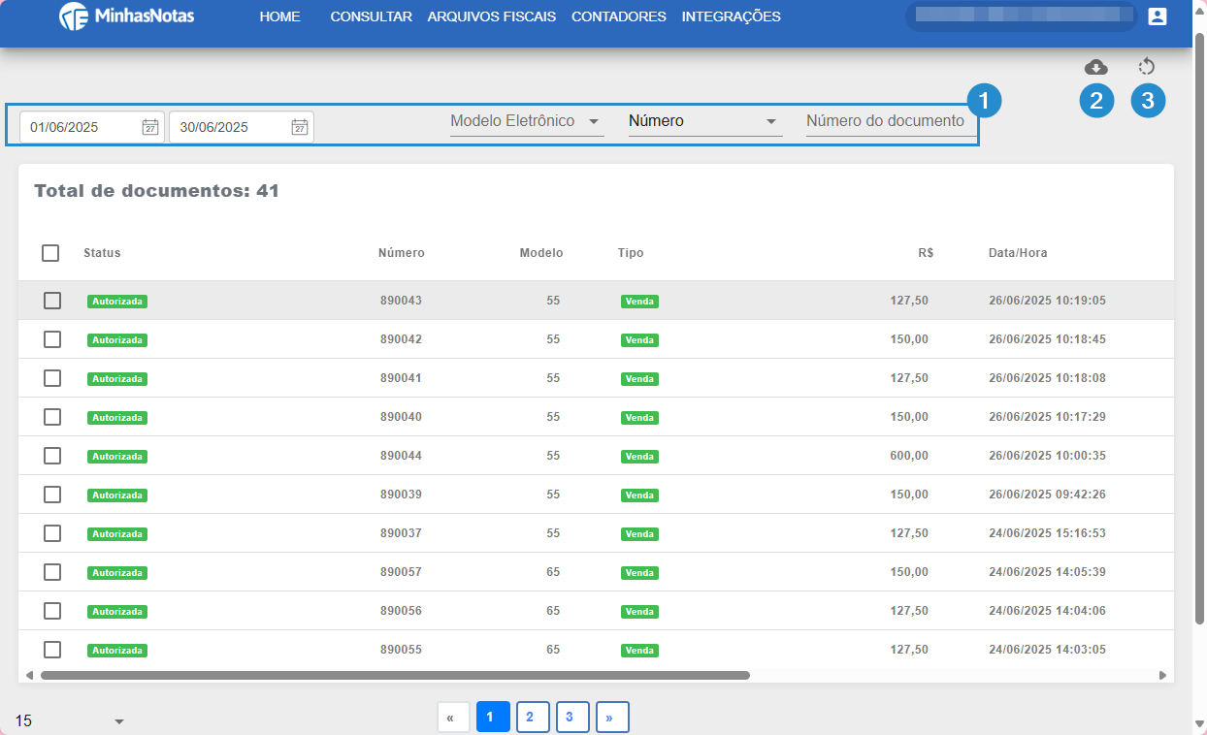Image resolution: width=1207 pixels, height=735 pixels.
Task: Click the MinhasNotas logo
Action: tap(126, 16)
